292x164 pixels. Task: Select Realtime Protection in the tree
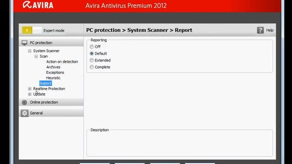(x=49, y=89)
